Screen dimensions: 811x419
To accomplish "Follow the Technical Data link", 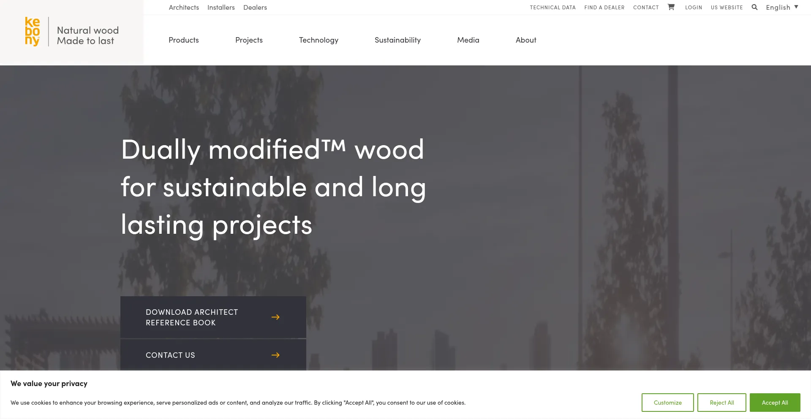I will click(552, 8).
